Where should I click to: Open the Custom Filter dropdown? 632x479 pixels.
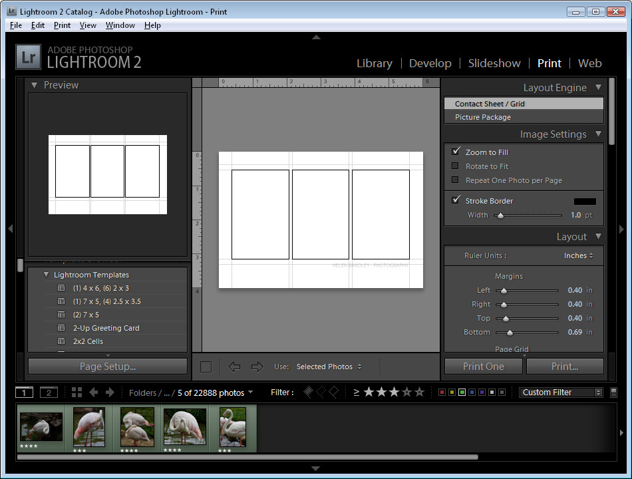tap(561, 393)
